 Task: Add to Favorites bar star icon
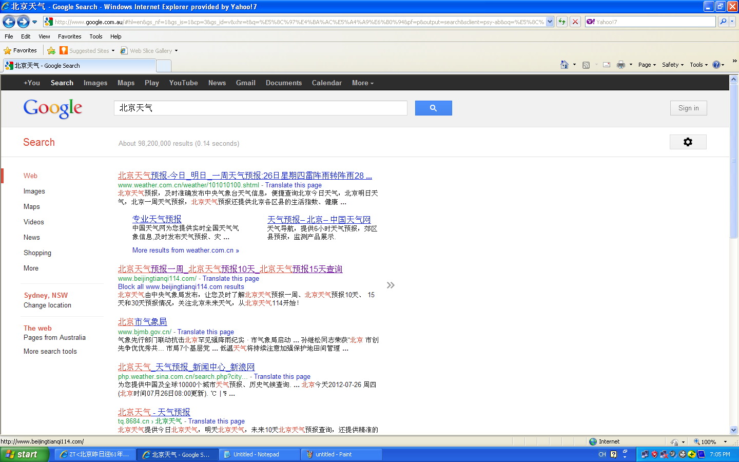(x=51, y=50)
